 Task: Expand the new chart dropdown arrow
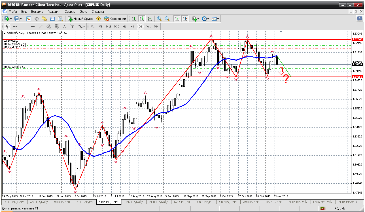click(11, 19)
